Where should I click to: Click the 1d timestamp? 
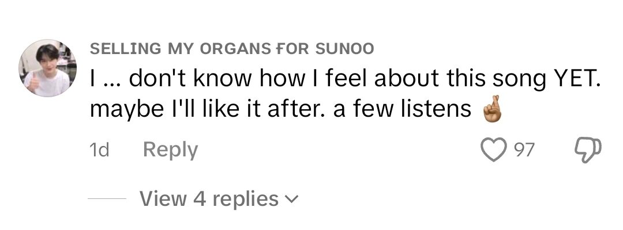point(100,151)
